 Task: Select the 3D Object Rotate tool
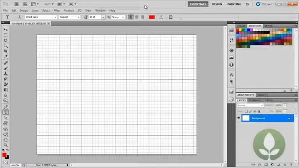[6, 129]
